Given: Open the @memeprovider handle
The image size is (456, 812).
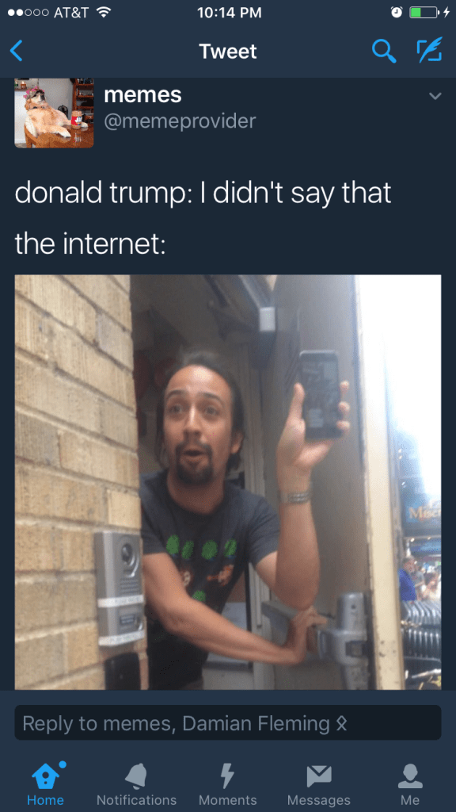Looking at the screenshot, I should tap(180, 121).
